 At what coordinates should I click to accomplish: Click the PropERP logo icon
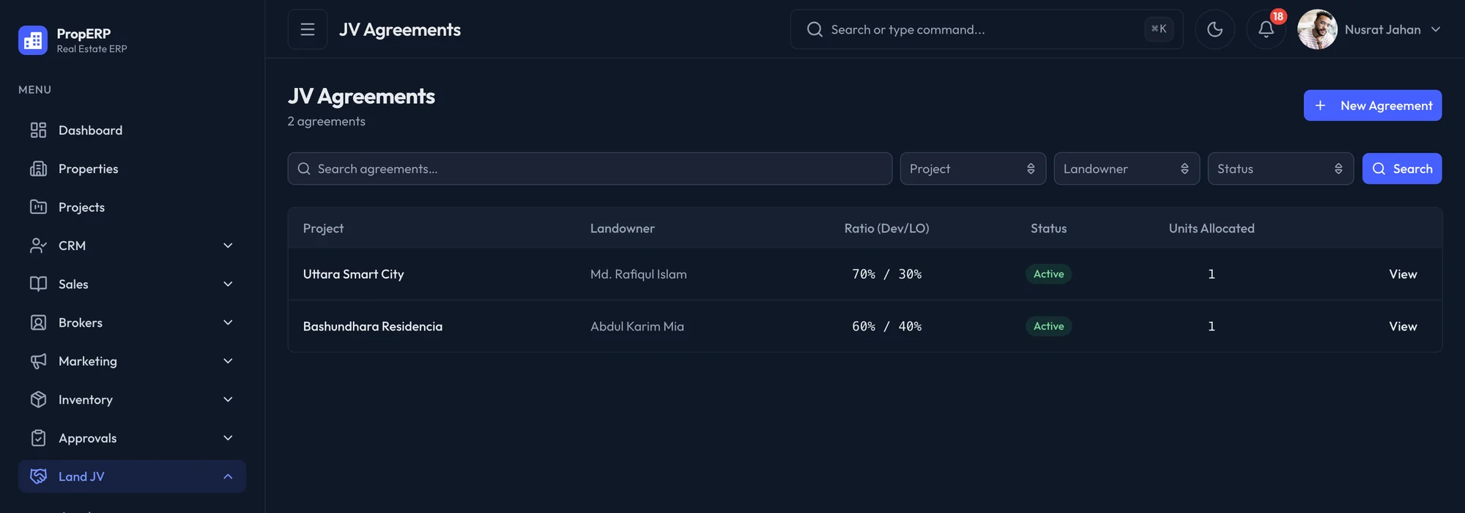tap(33, 40)
